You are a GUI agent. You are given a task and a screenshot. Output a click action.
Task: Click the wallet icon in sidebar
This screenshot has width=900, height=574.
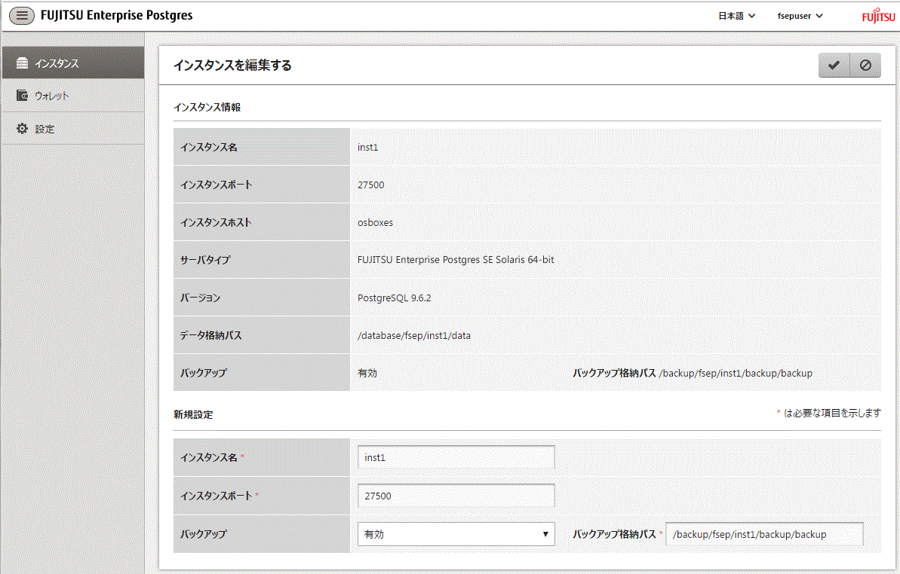click(23, 95)
